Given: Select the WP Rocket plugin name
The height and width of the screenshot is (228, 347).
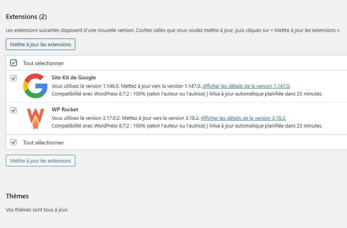Looking at the screenshot, I should click(65, 109).
